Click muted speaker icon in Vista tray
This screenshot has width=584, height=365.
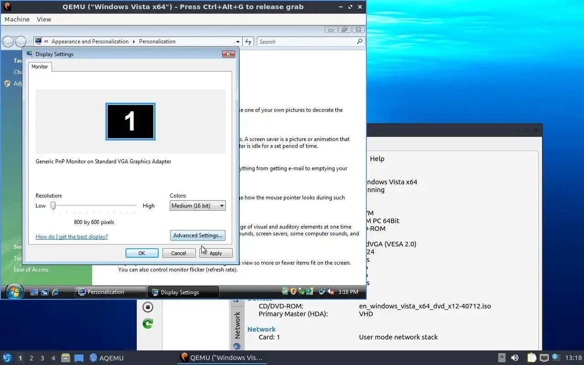click(331, 292)
